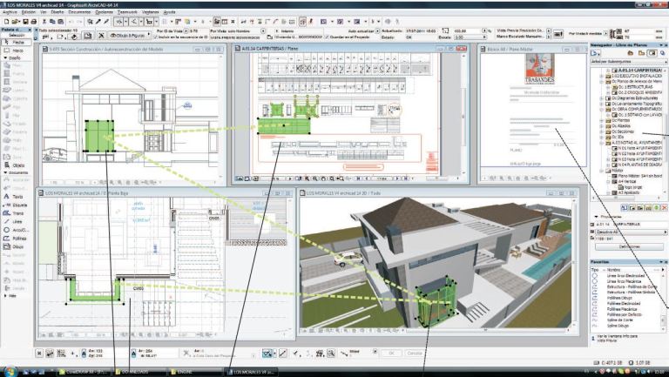Click Navigator Project Chooser icon
Screen dimensions: 669x377
click(595, 53)
